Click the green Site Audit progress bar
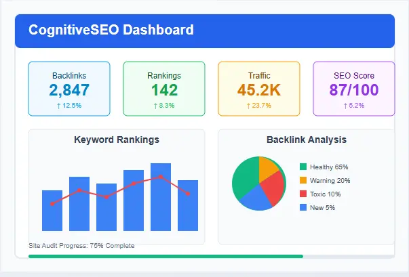 pyautogui.click(x=165, y=256)
